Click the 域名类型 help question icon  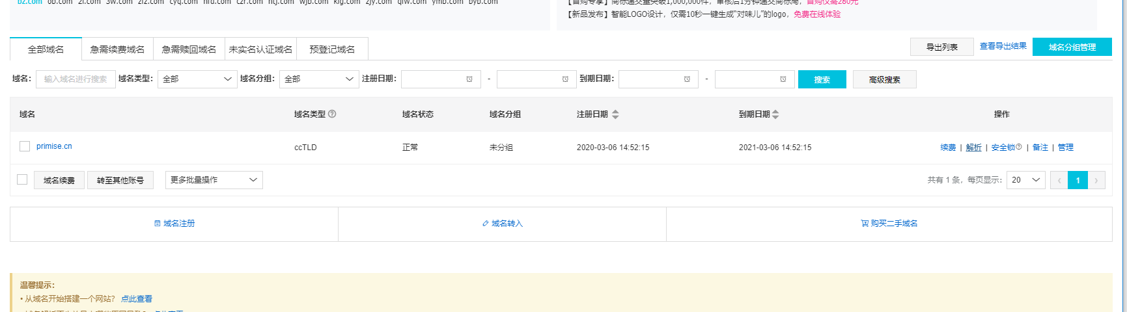332,114
